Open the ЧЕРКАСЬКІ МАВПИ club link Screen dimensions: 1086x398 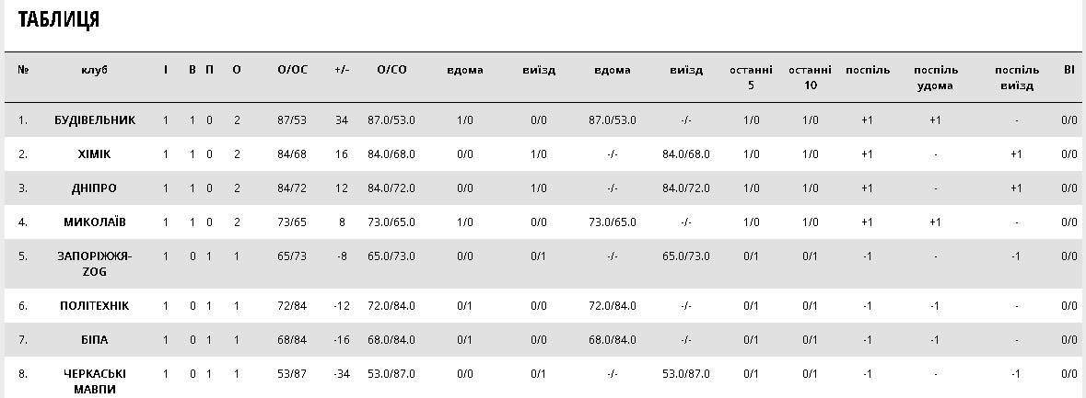tap(95, 381)
